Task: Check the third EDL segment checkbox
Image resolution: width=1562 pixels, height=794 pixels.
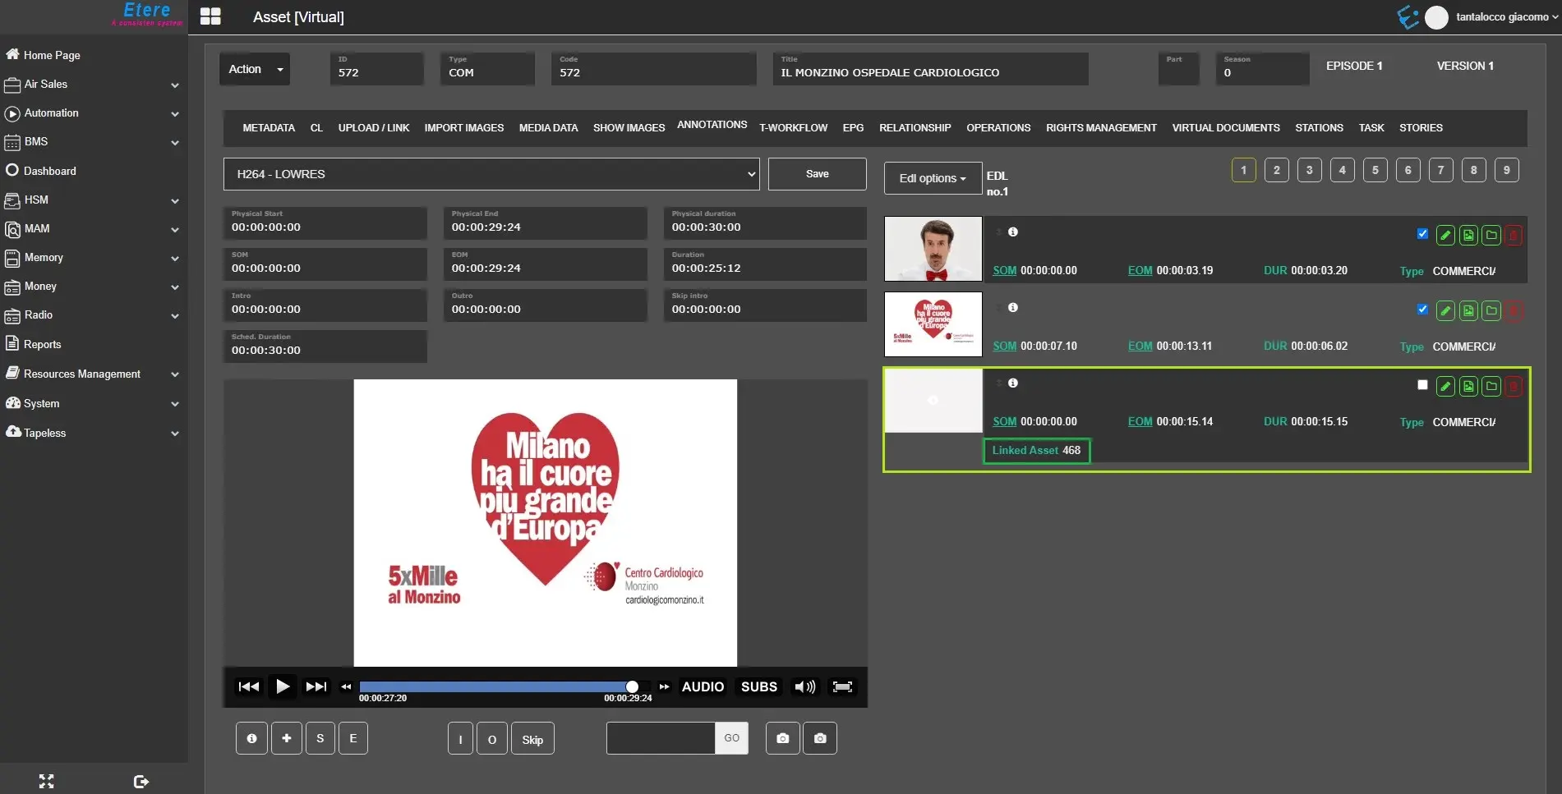Action: click(1422, 385)
